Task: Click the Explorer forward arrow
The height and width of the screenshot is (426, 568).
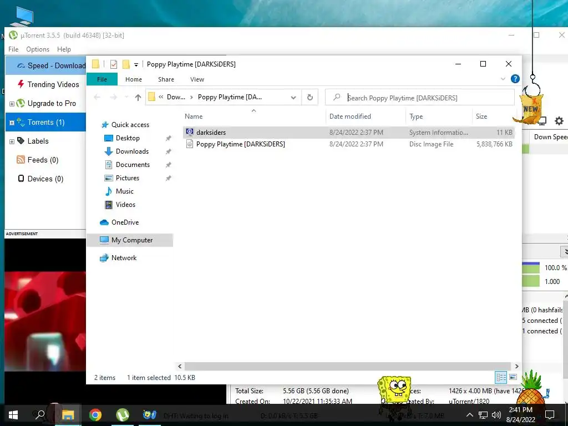Action: tap(113, 97)
